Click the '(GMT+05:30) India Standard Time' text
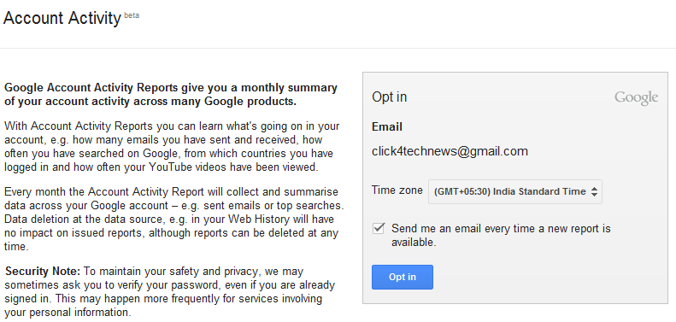Image resolution: width=676 pixels, height=322 pixels. coord(509,192)
